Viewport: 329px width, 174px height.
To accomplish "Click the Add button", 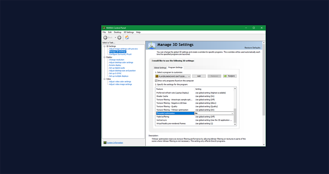I will click(x=199, y=76).
